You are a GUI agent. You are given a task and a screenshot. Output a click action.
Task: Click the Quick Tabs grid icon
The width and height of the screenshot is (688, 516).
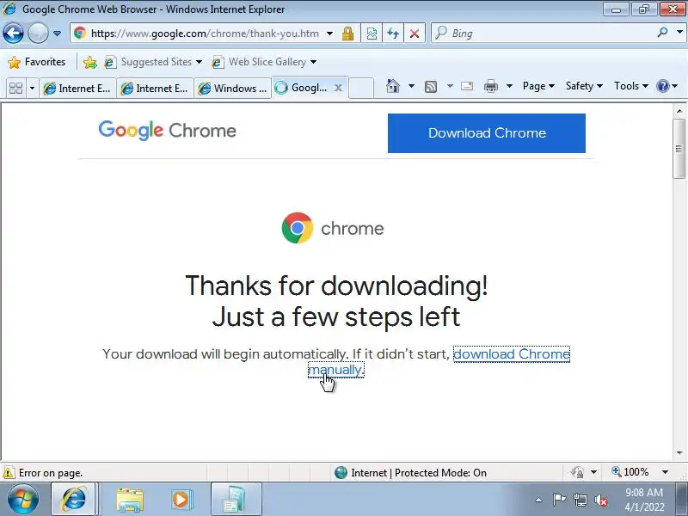(16, 89)
